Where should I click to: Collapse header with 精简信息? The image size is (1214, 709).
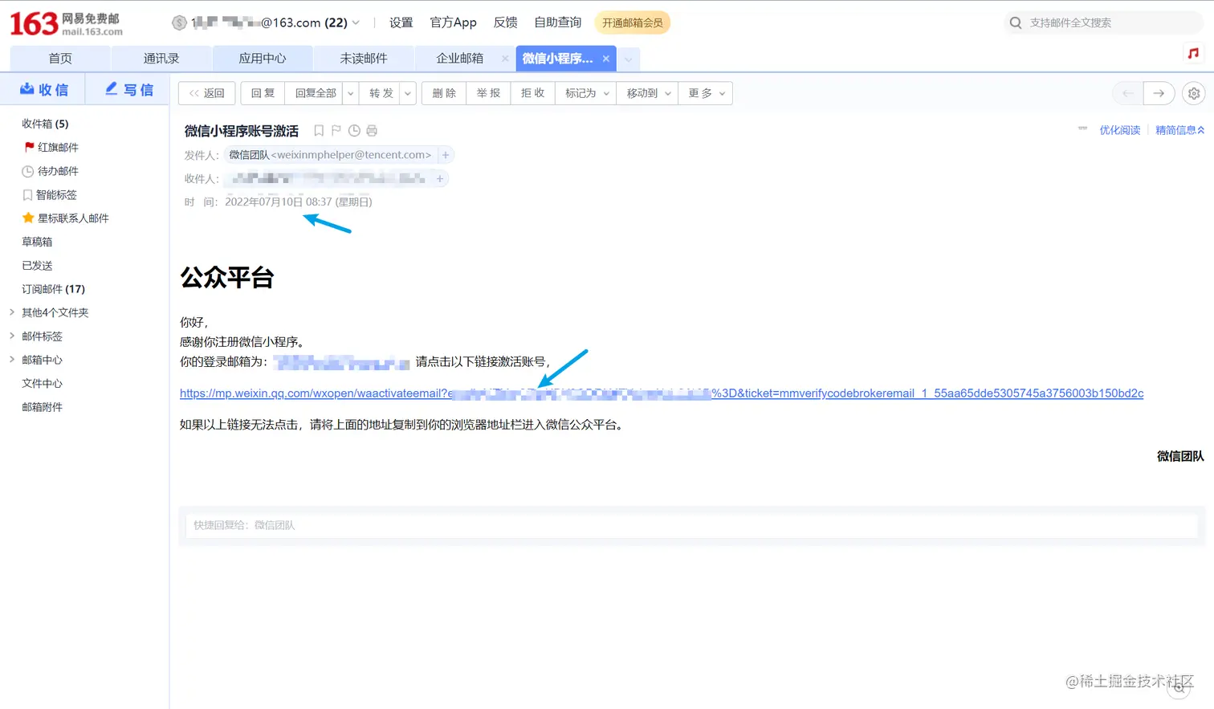point(1179,130)
